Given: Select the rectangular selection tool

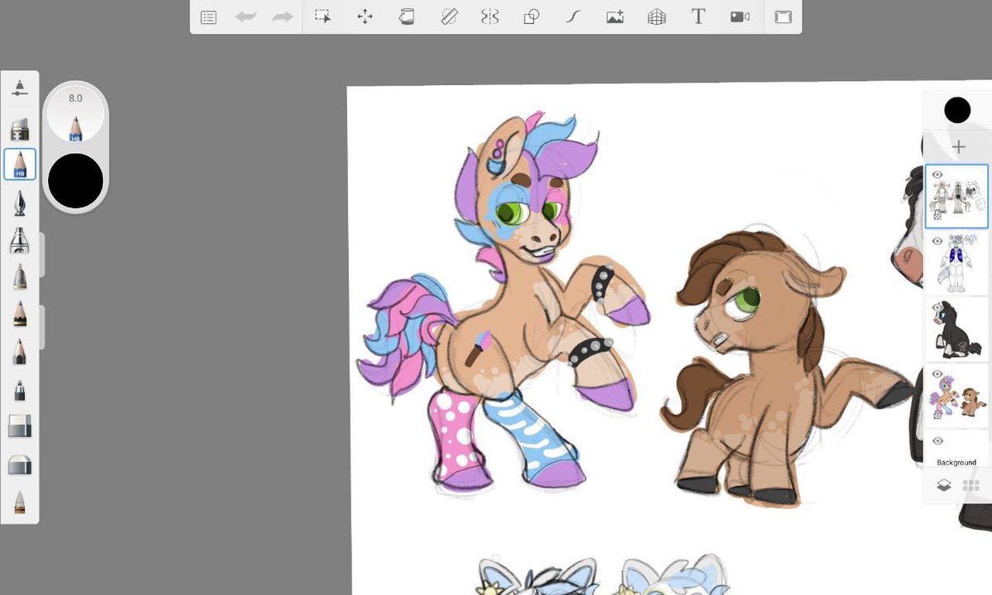Looking at the screenshot, I should [x=323, y=17].
